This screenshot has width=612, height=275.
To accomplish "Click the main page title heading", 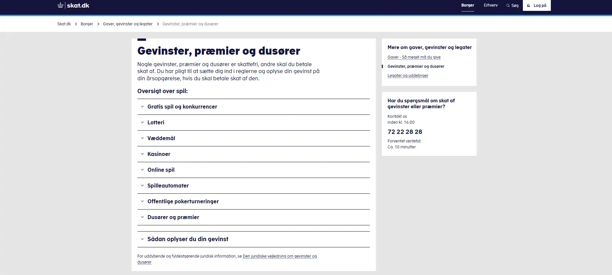I will 219,51.
